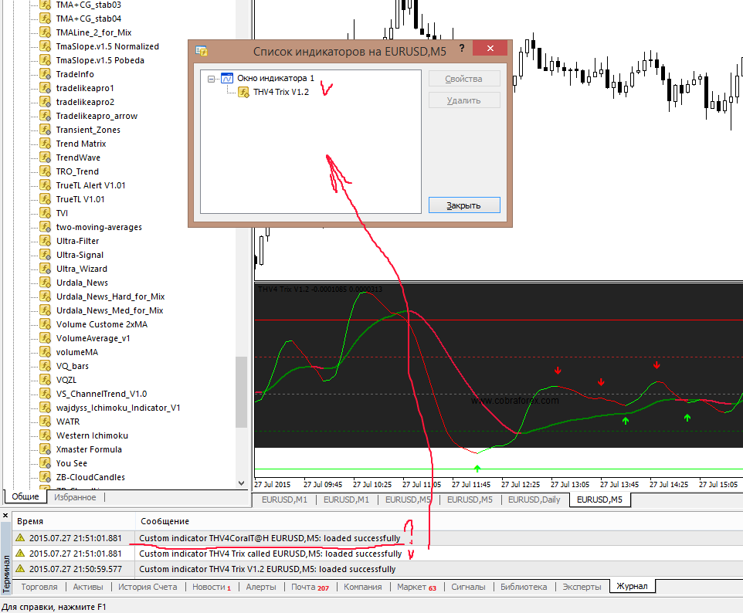743x613 pixels.
Task: Click the Transient_Zones indicator icon
Action: click(45, 130)
